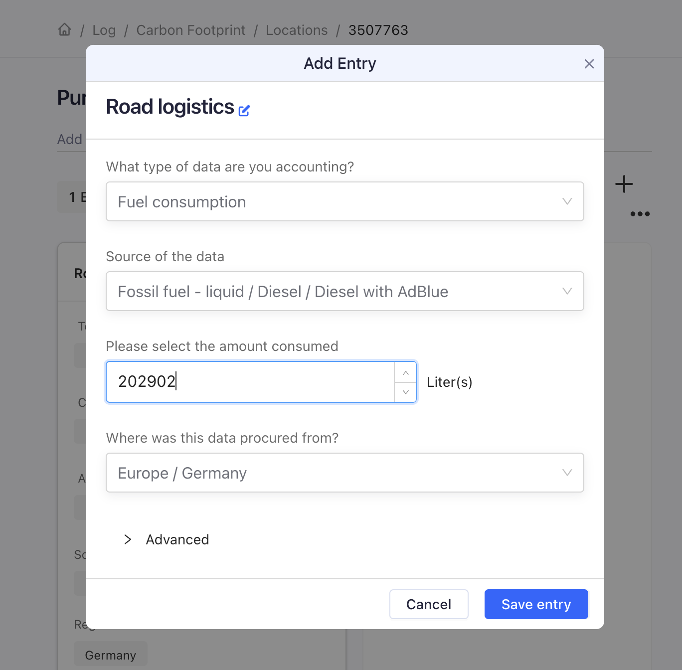
Task: Edit the Road logistics title
Action: tap(244, 111)
